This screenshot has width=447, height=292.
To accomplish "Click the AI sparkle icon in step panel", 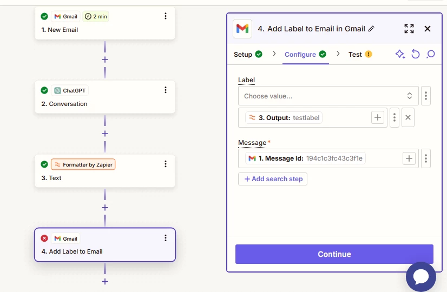I will pos(400,54).
